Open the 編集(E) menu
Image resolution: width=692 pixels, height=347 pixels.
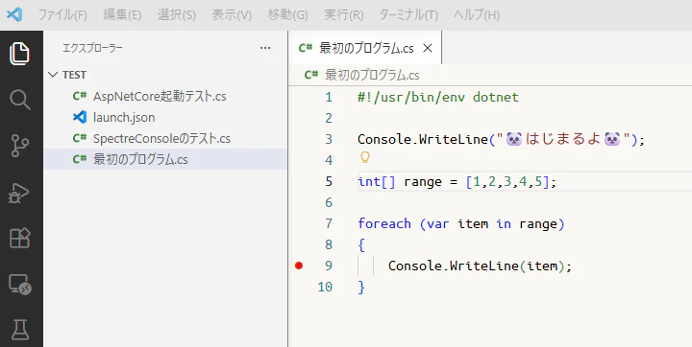tap(122, 15)
